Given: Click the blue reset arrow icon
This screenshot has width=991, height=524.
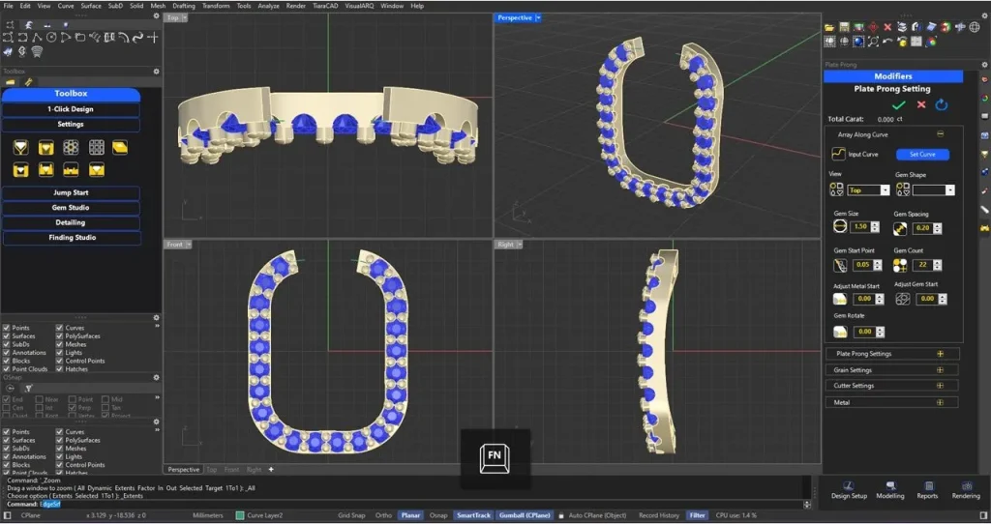Looking at the screenshot, I should pos(942,104).
